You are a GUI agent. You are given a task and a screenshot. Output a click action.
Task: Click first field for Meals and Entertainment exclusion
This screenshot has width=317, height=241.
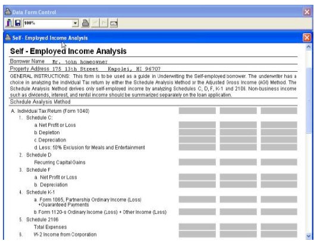(197, 147)
